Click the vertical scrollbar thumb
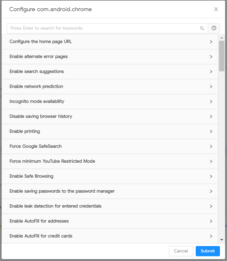227x261 pixels. 222,56
